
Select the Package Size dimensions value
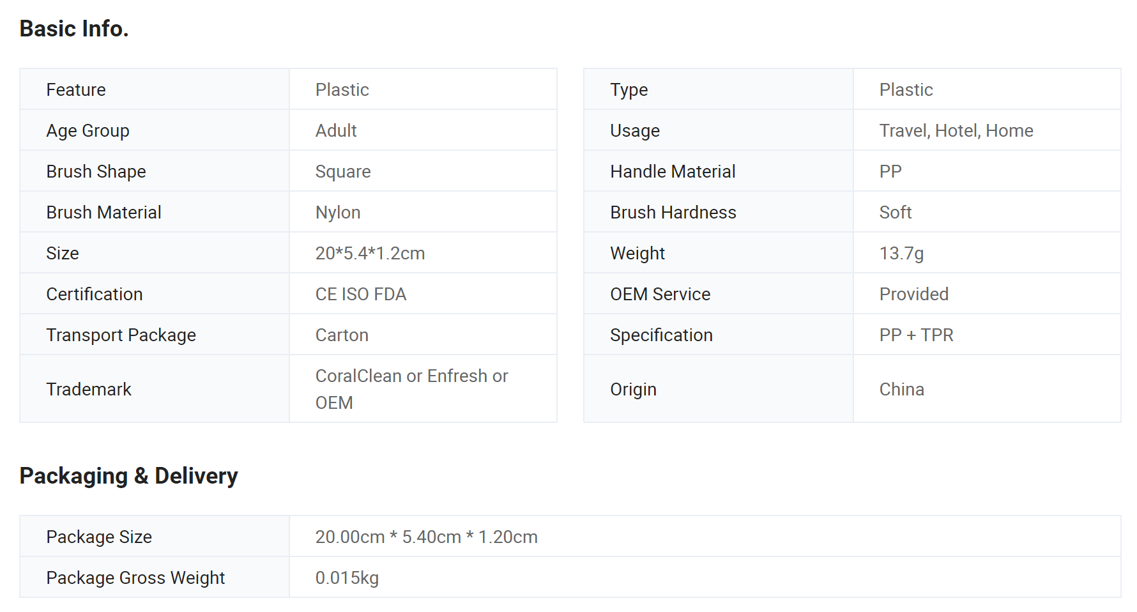[x=426, y=537]
